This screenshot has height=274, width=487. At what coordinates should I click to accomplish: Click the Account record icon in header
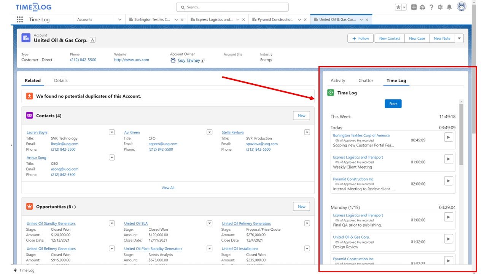[x=26, y=38]
